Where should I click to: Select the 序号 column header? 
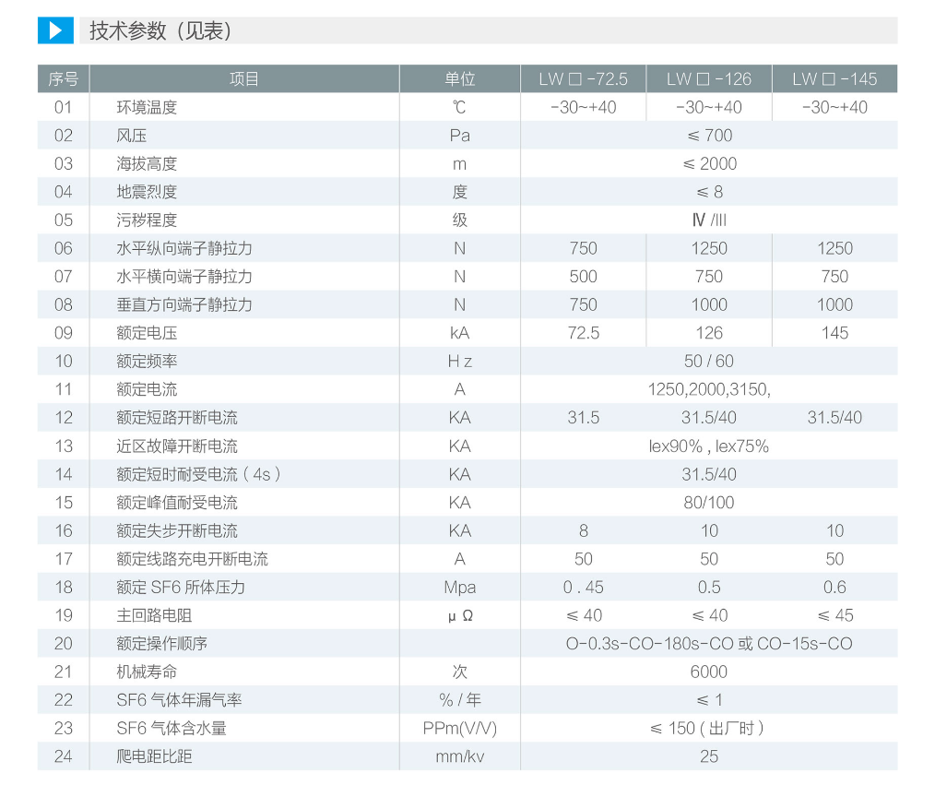[x=63, y=78]
